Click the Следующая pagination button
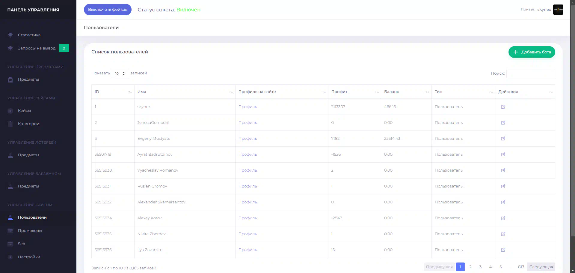Viewport: 575px width, 273px height. pyautogui.click(x=541, y=267)
